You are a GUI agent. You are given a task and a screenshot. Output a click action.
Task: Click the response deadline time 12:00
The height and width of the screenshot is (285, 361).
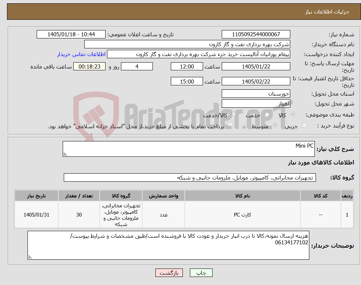(187, 67)
